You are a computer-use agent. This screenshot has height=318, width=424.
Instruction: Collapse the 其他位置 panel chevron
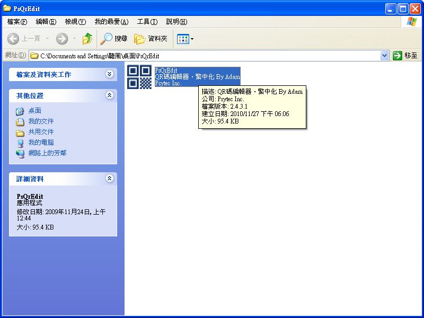pyautogui.click(x=110, y=95)
